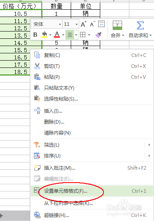154x221 pixels.
Task: Select the format painter brush icon
Action: click(99, 35)
